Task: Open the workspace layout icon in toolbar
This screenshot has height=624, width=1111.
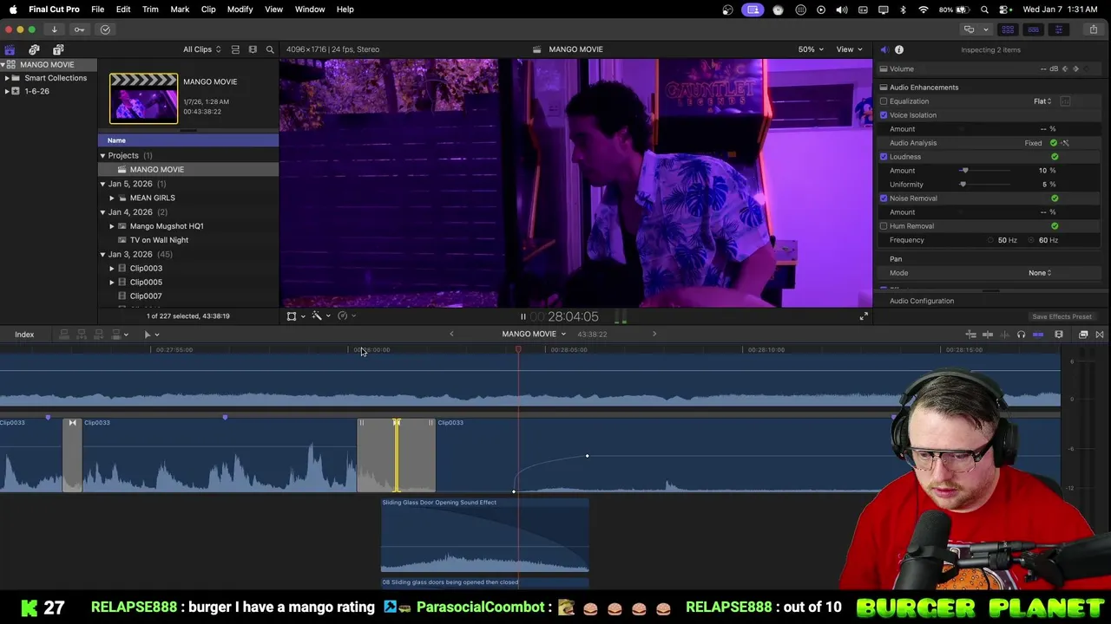Action: [971, 29]
